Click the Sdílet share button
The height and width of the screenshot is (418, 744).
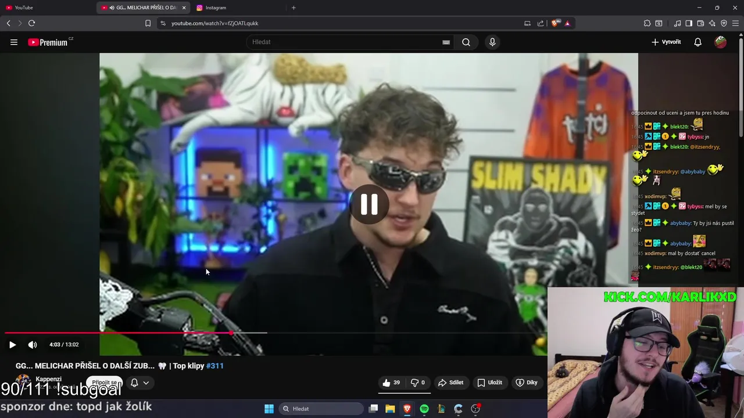(x=450, y=383)
